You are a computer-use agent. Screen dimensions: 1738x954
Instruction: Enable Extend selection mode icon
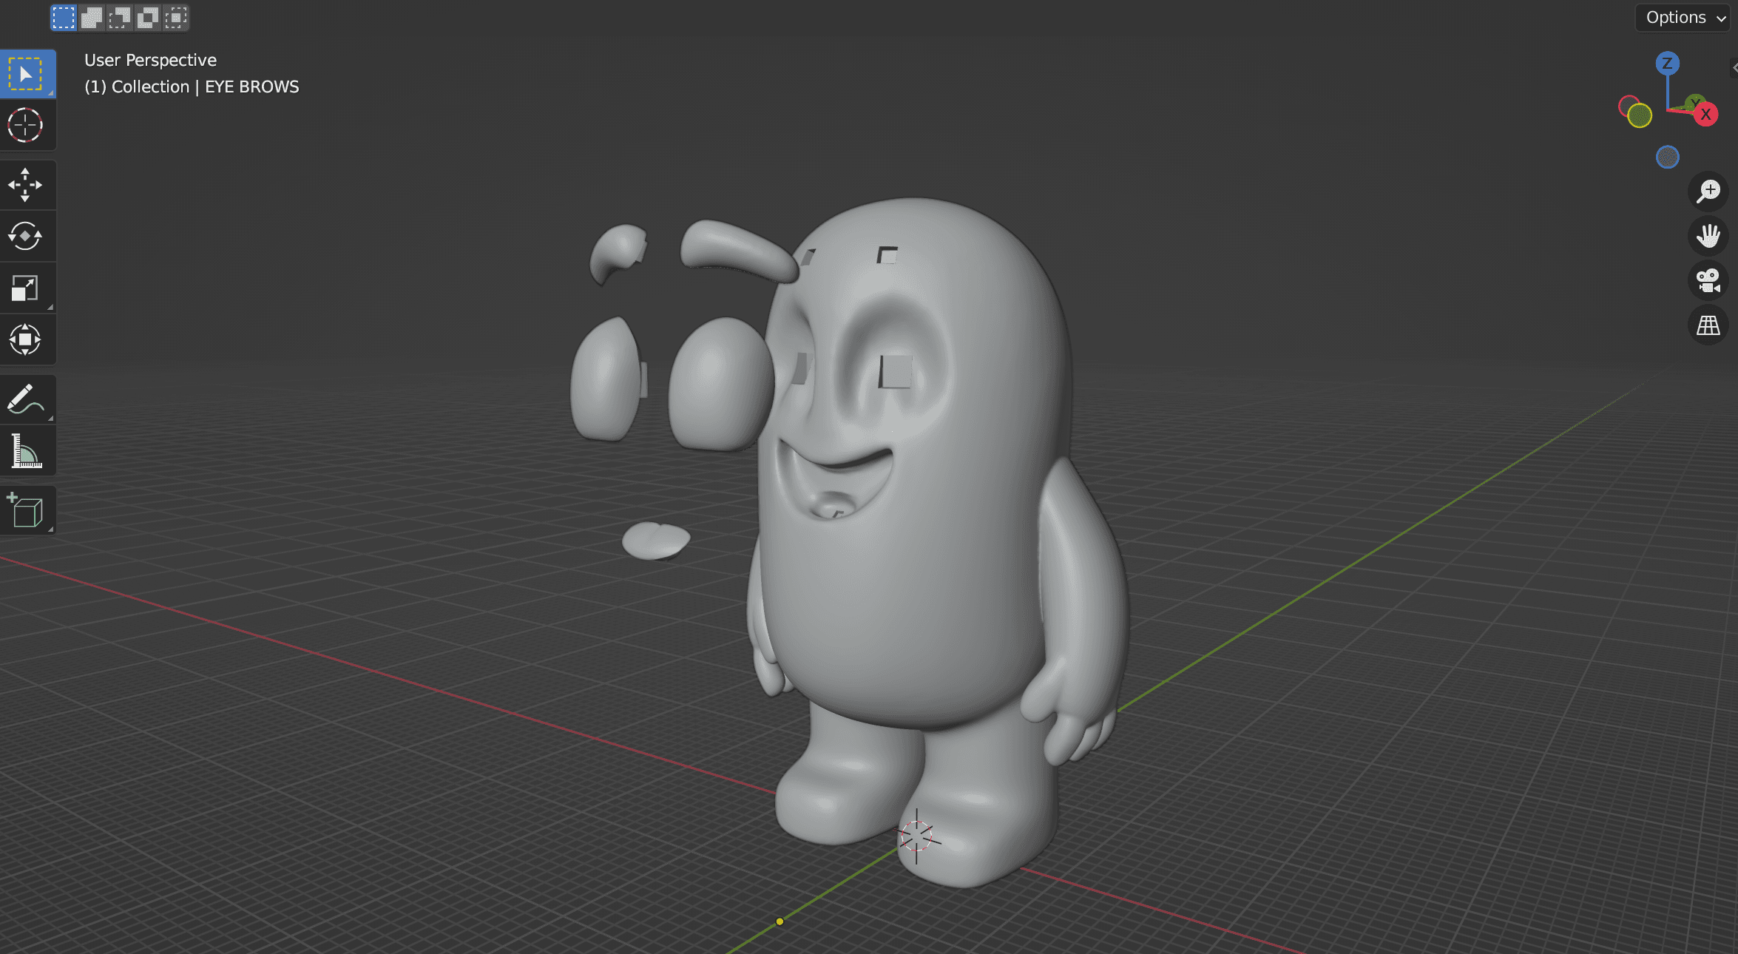point(92,18)
